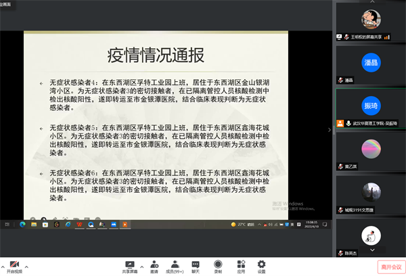Select the 振琦 speaker tile
The height and width of the screenshot is (276, 406).
370,107
